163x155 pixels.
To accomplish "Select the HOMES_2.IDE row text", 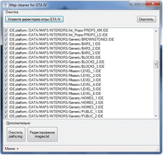I will click(x=56, y=103).
